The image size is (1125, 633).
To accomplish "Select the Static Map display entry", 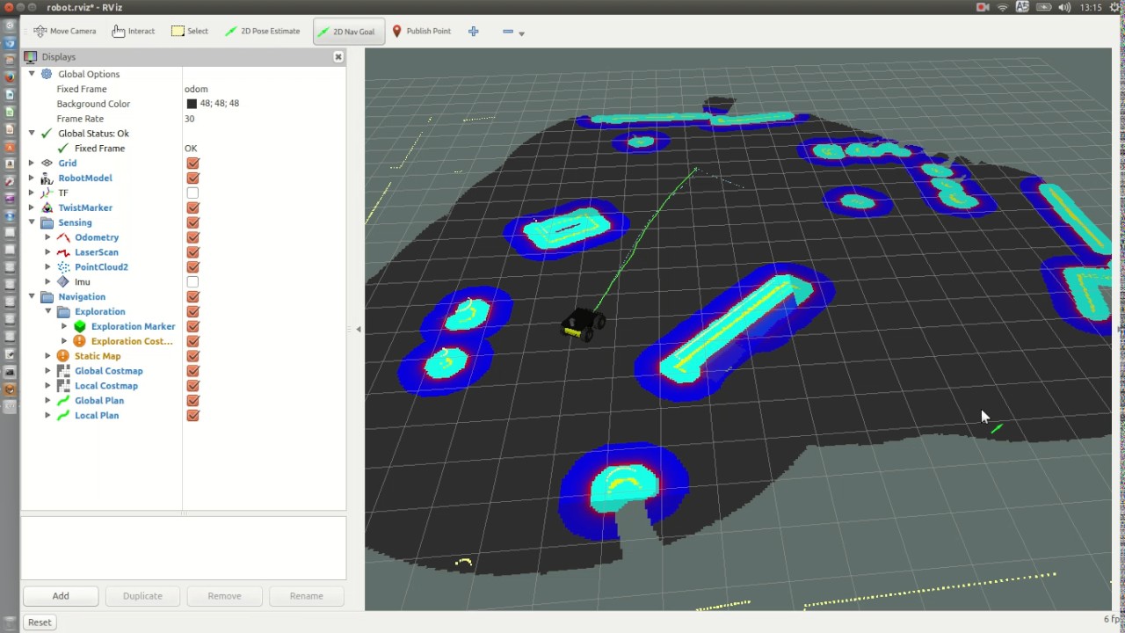I will [x=98, y=356].
